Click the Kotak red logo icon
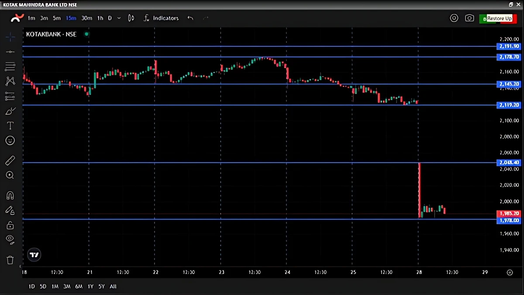Viewport: 524px width, 295px height. point(17,18)
